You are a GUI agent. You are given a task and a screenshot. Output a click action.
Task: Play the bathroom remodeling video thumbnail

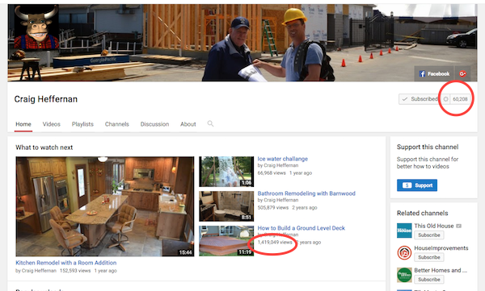pyautogui.click(x=226, y=206)
